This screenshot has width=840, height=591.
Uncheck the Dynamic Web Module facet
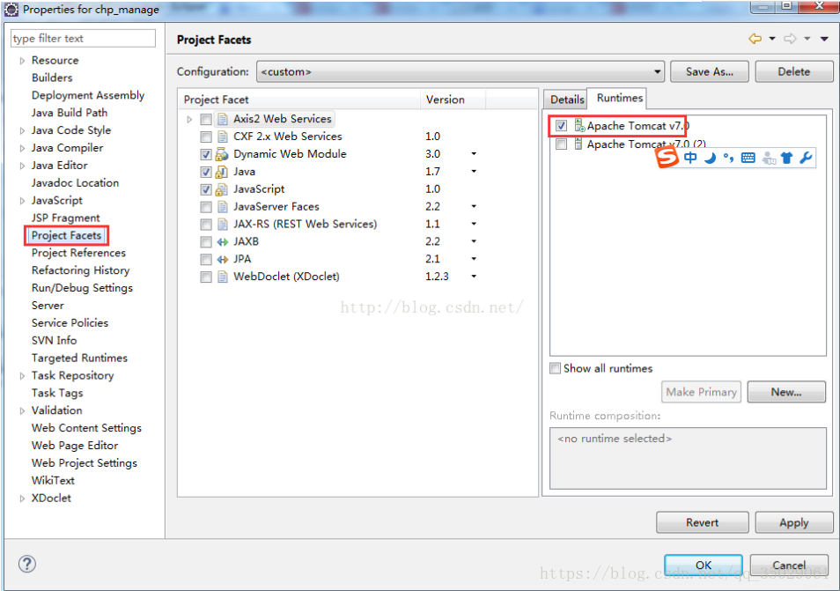(x=206, y=154)
